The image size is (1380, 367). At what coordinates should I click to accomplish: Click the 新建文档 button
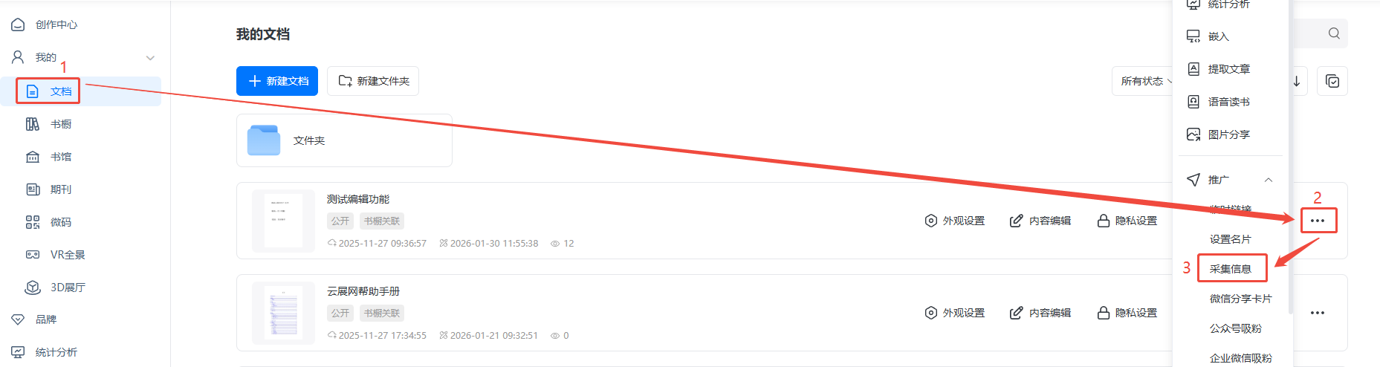point(277,81)
